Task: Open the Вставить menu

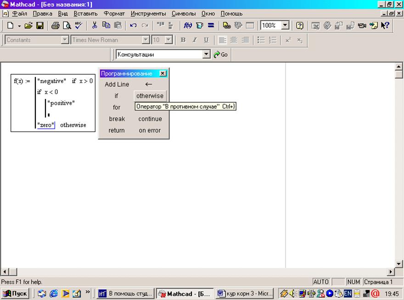Action: pos(85,14)
